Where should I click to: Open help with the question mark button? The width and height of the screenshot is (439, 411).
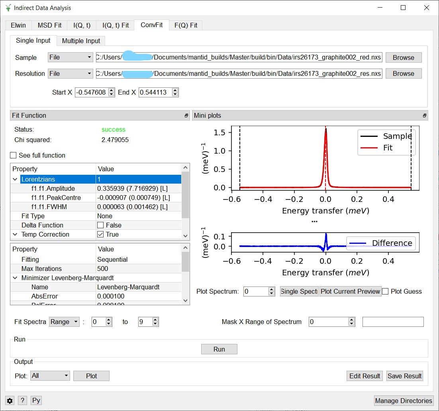point(23,401)
